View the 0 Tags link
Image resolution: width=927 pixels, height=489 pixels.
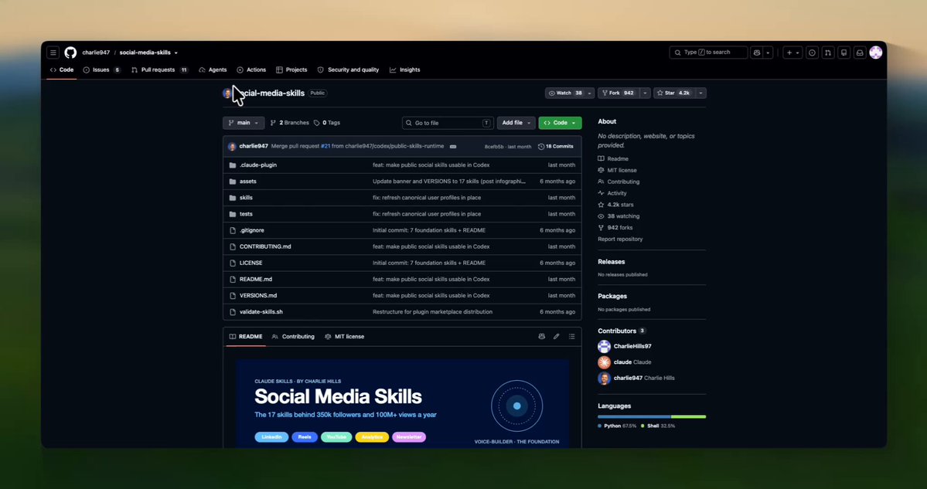(x=327, y=123)
